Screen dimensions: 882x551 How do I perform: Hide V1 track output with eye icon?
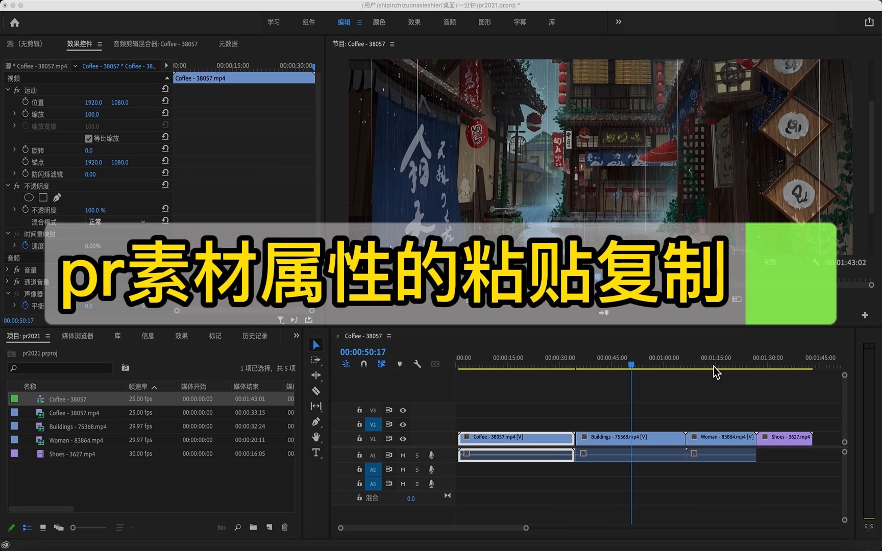(403, 438)
